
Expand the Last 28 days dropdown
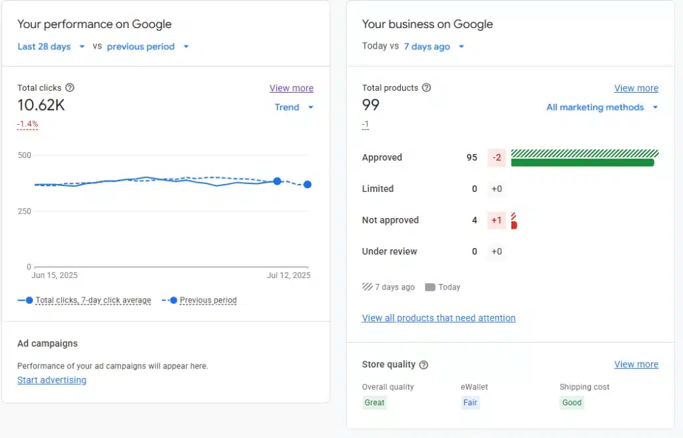pos(51,47)
